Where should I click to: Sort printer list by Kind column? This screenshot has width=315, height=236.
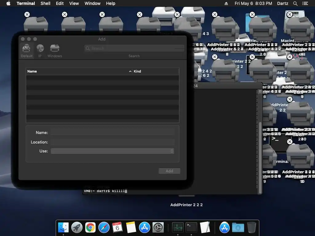[156, 71]
